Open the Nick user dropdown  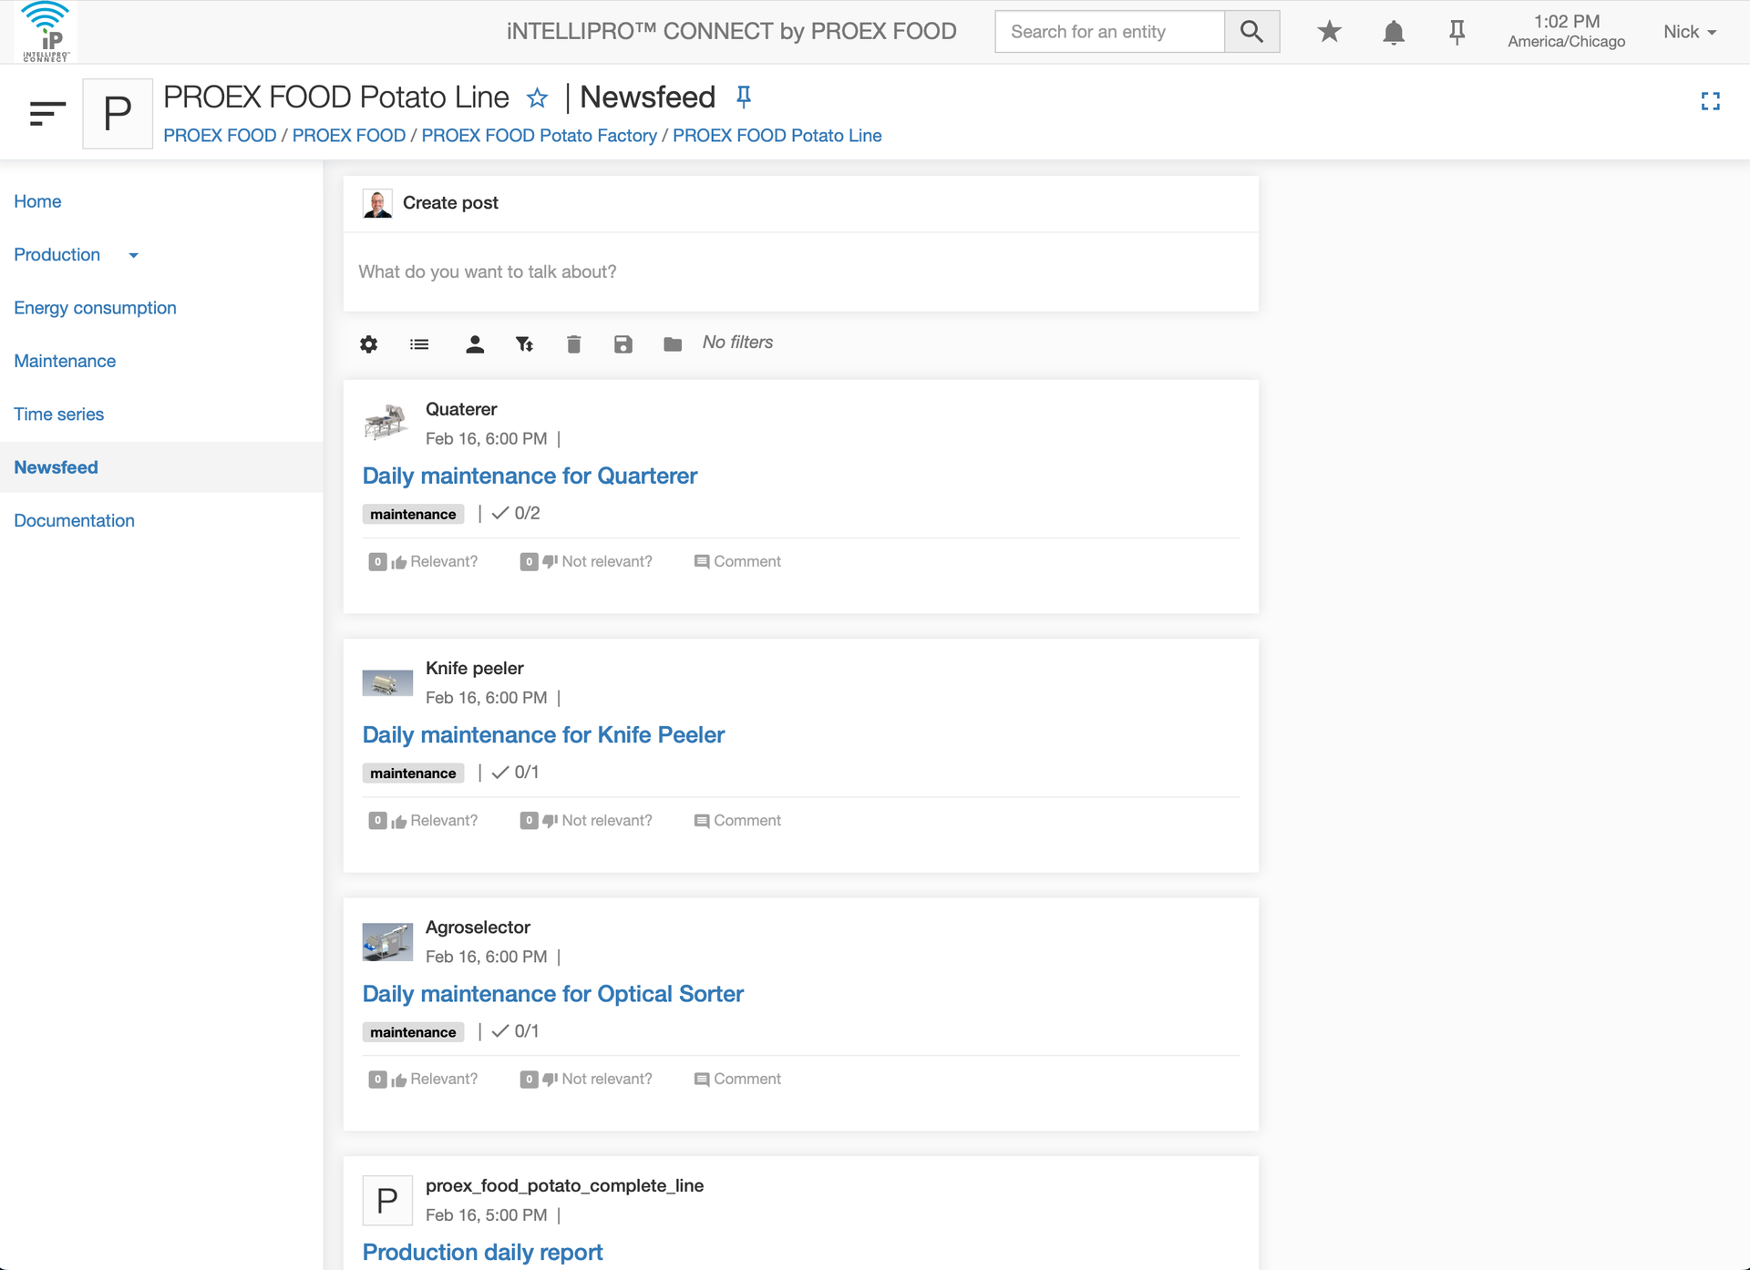tap(1689, 32)
